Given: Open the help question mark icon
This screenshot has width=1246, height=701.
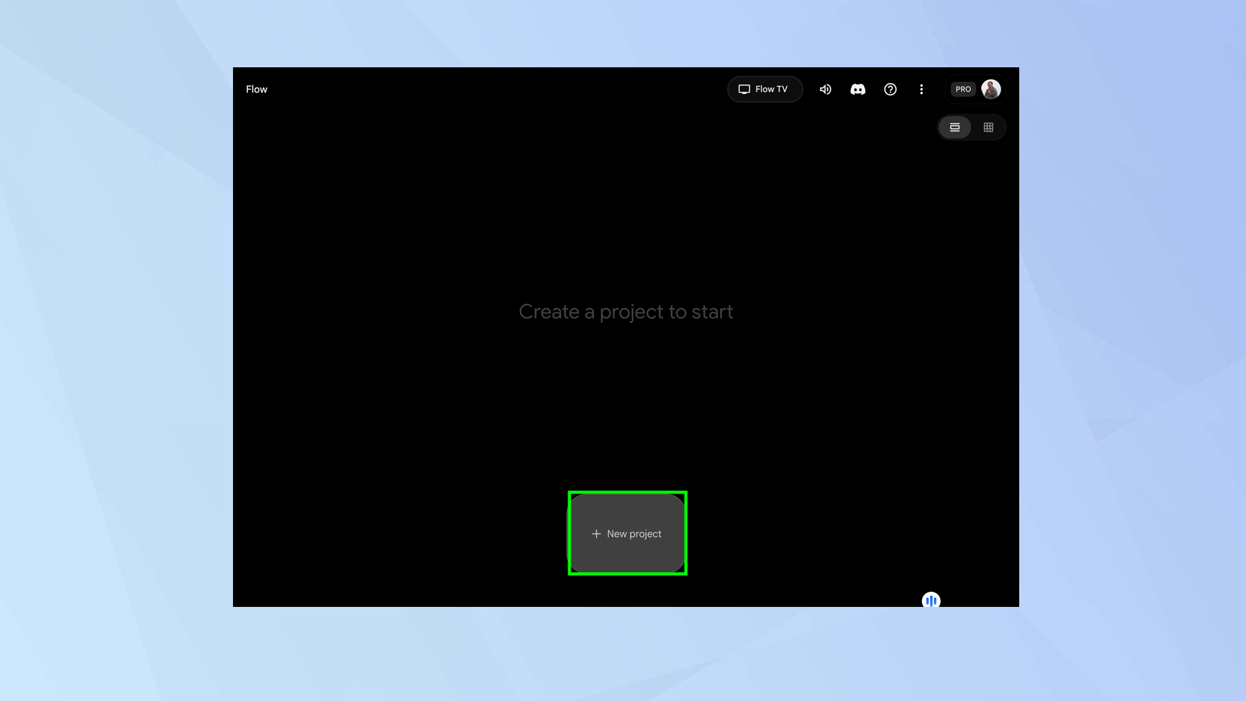Looking at the screenshot, I should tap(890, 89).
